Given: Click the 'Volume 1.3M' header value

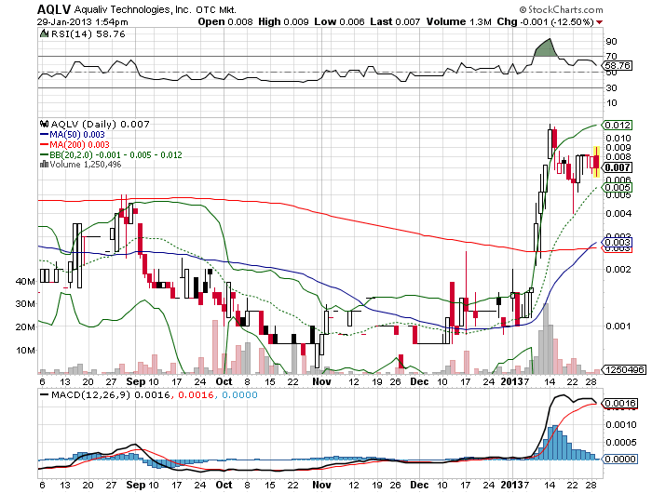Looking at the screenshot, I should tap(458, 21).
